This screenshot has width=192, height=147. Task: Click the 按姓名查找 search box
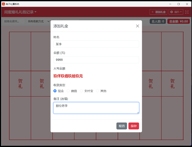14,21
